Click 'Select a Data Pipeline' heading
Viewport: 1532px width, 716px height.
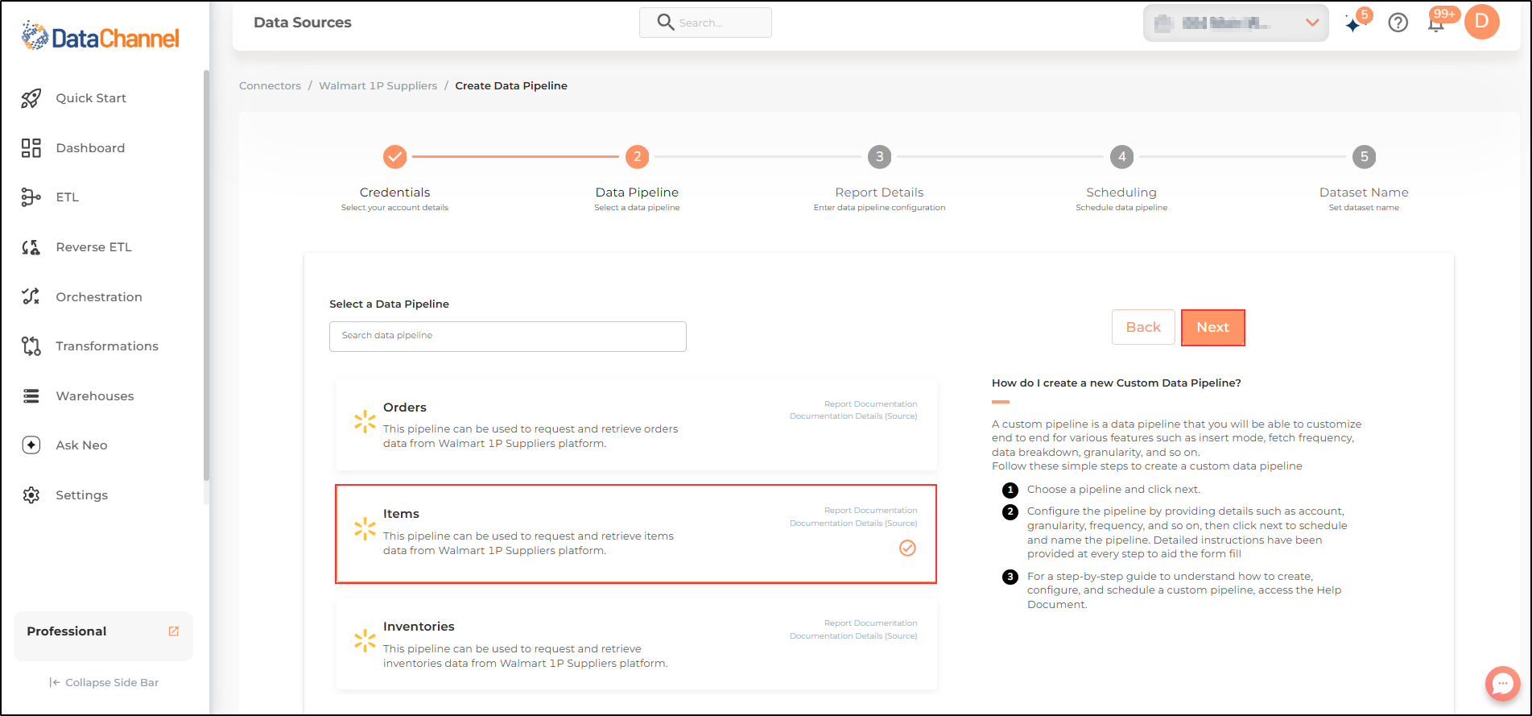[x=389, y=304]
